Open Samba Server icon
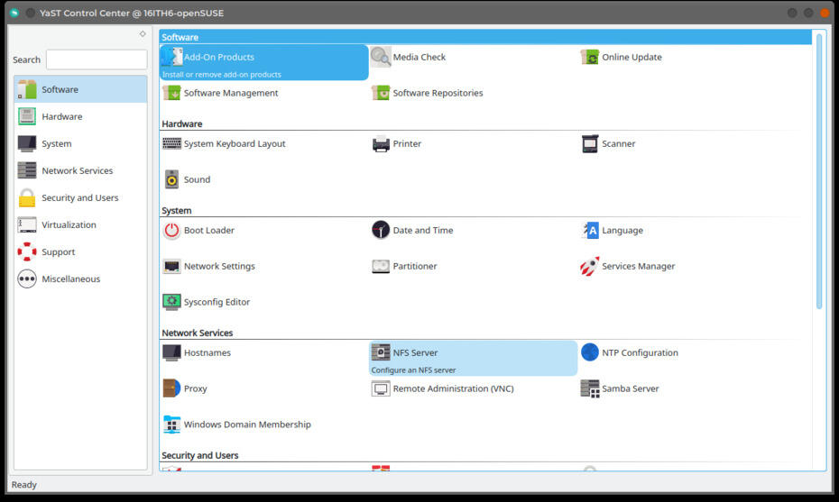This screenshot has height=502, width=839. pos(590,388)
